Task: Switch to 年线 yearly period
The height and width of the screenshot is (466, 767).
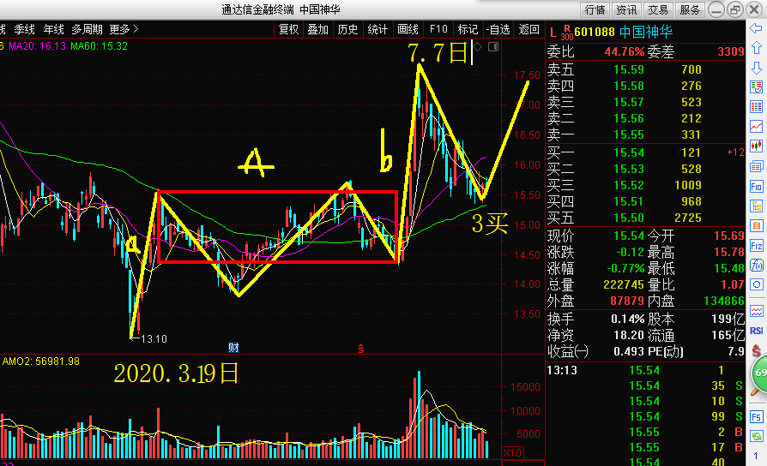Action: click(53, 29)
